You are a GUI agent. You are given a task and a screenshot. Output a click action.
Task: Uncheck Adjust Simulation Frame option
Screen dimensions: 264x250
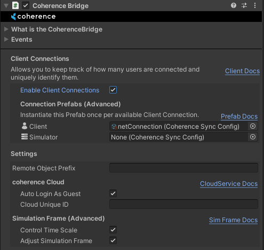tap(113, 240)
